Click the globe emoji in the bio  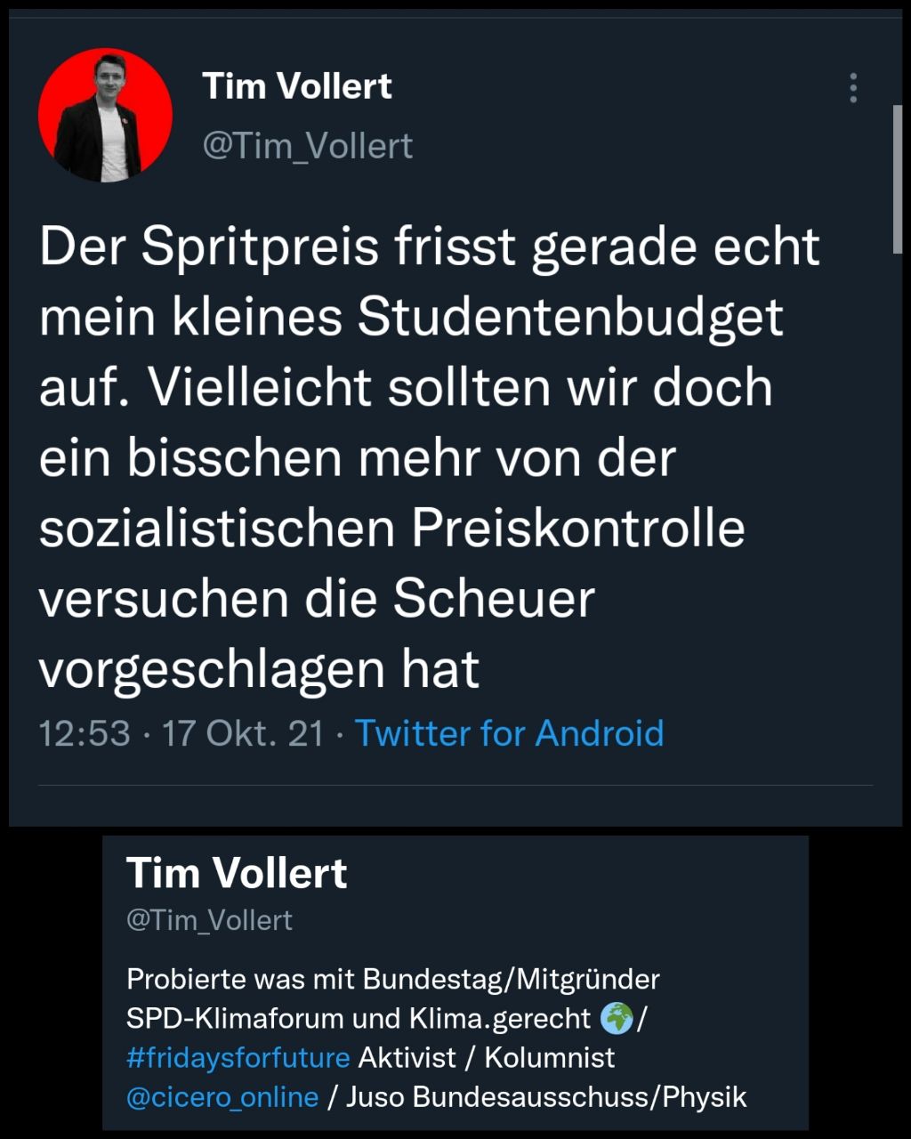[617, 1018]
